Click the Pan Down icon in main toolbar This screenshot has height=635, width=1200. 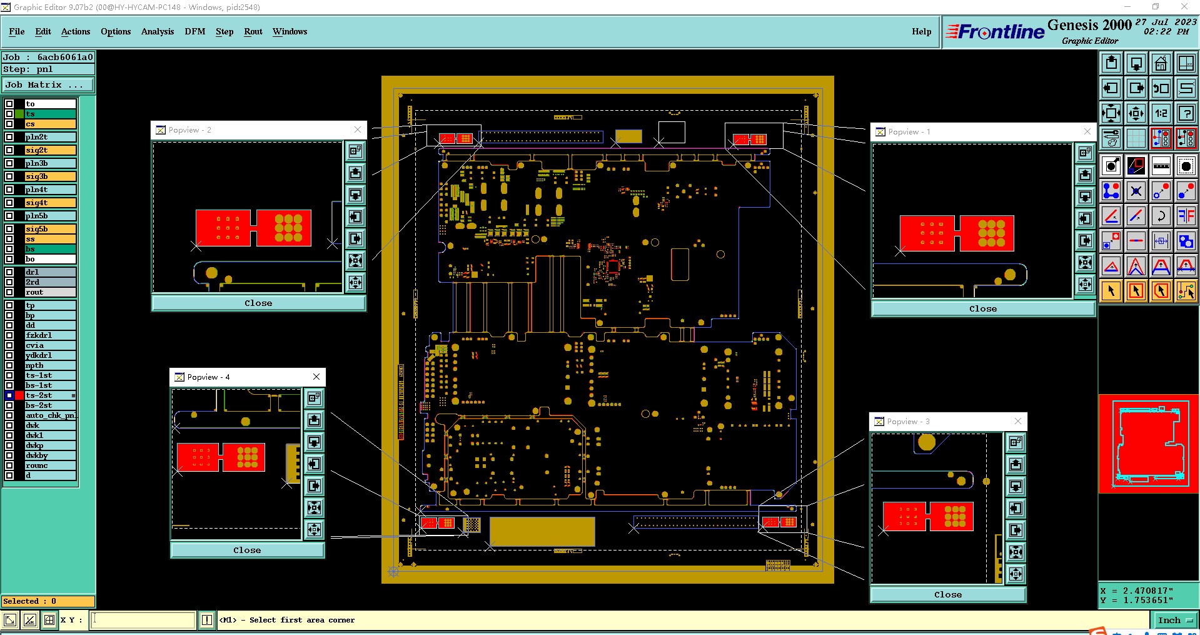(x=1136, y=63)
